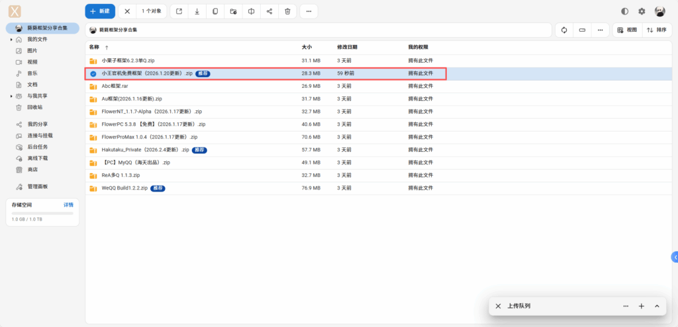Click the share icon in the toolbar
Image resolution: width=678 pixels, height=327 pixels.
(269, 11)
